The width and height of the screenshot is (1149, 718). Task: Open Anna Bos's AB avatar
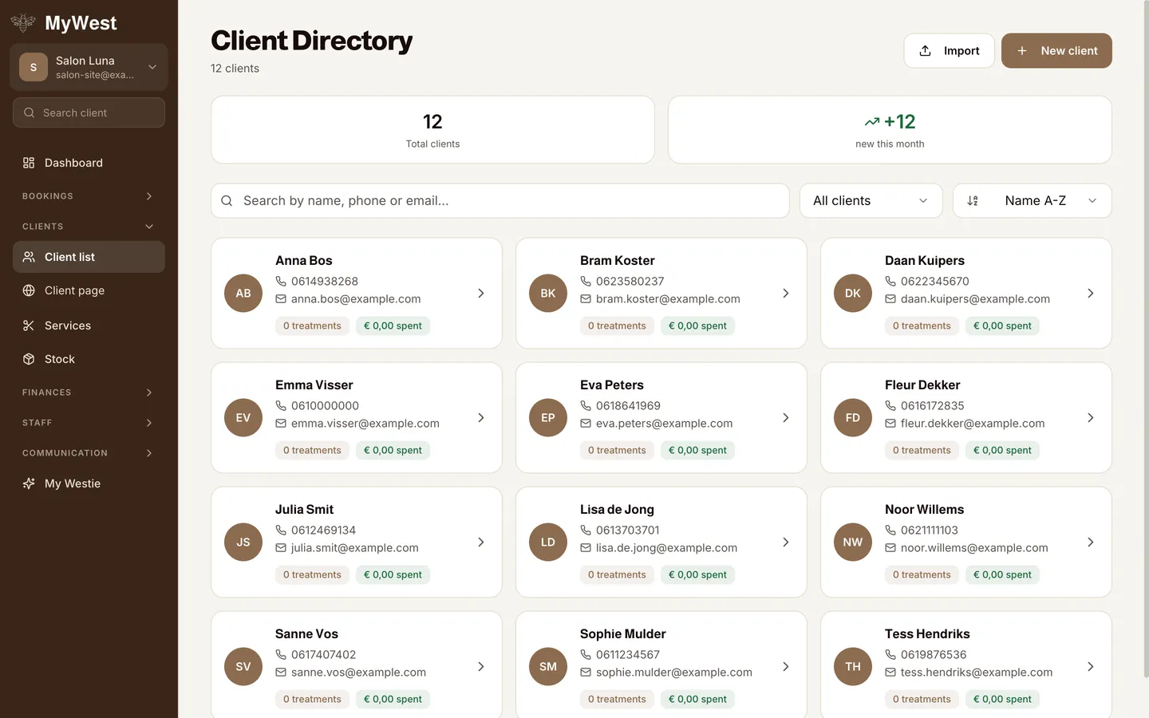[x=243, y=293]
